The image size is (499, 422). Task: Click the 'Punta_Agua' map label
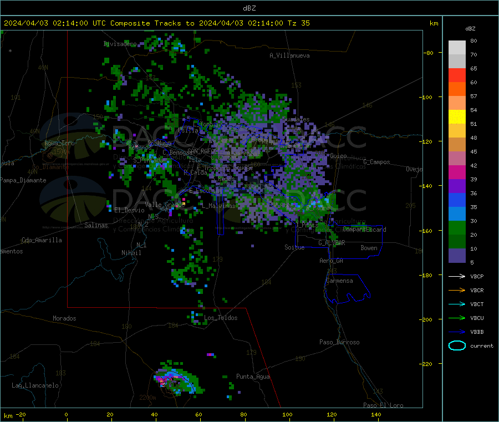click(253, 377)
